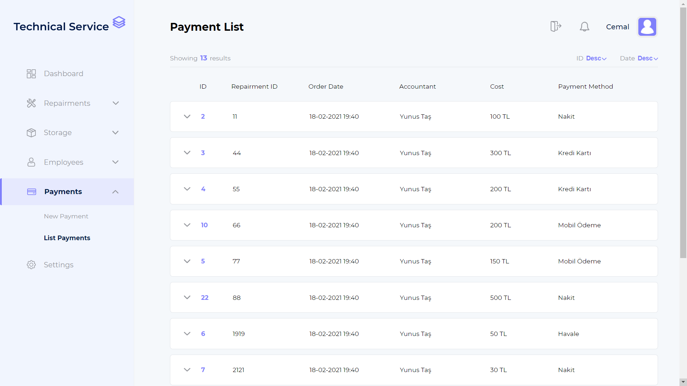Expand payment row with ID 22
The height and width of the screenshot is (386, 687).
point(187,297)
